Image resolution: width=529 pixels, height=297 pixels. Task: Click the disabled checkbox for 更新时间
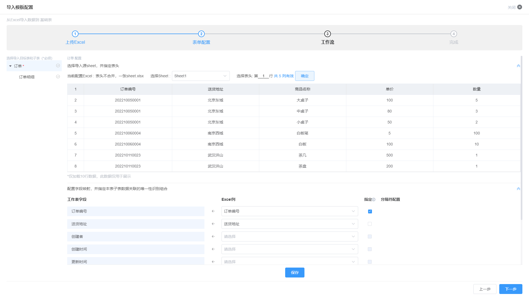point(370,262)
